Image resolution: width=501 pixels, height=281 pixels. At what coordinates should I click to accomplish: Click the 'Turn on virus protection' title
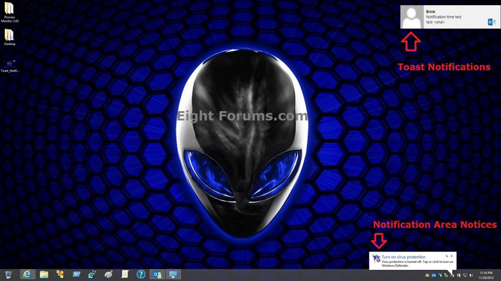403,257
